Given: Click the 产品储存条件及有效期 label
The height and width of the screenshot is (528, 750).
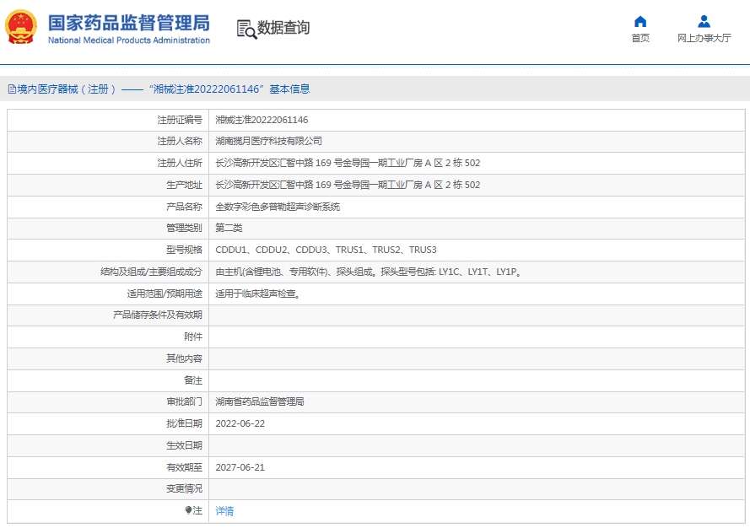Looking at the screenshot, I should tap(158, 315).
